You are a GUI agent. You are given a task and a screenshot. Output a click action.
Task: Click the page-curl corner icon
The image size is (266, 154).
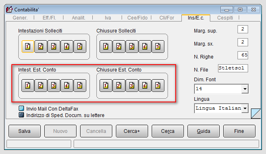coord(256,113)
